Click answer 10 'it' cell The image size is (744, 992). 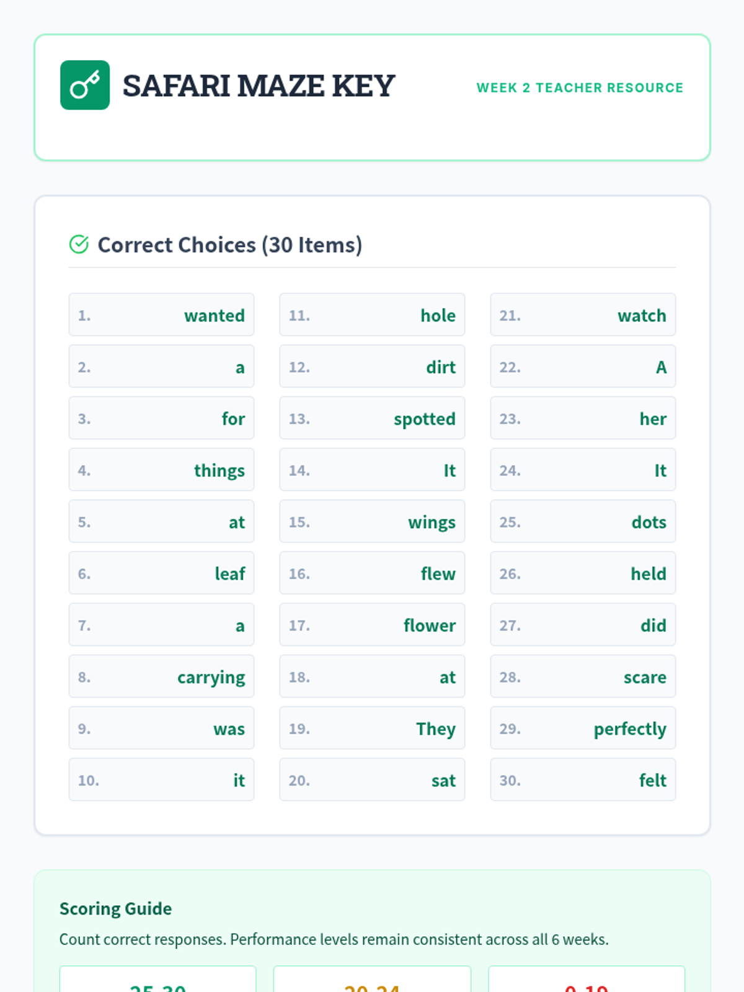coord(161,780)
